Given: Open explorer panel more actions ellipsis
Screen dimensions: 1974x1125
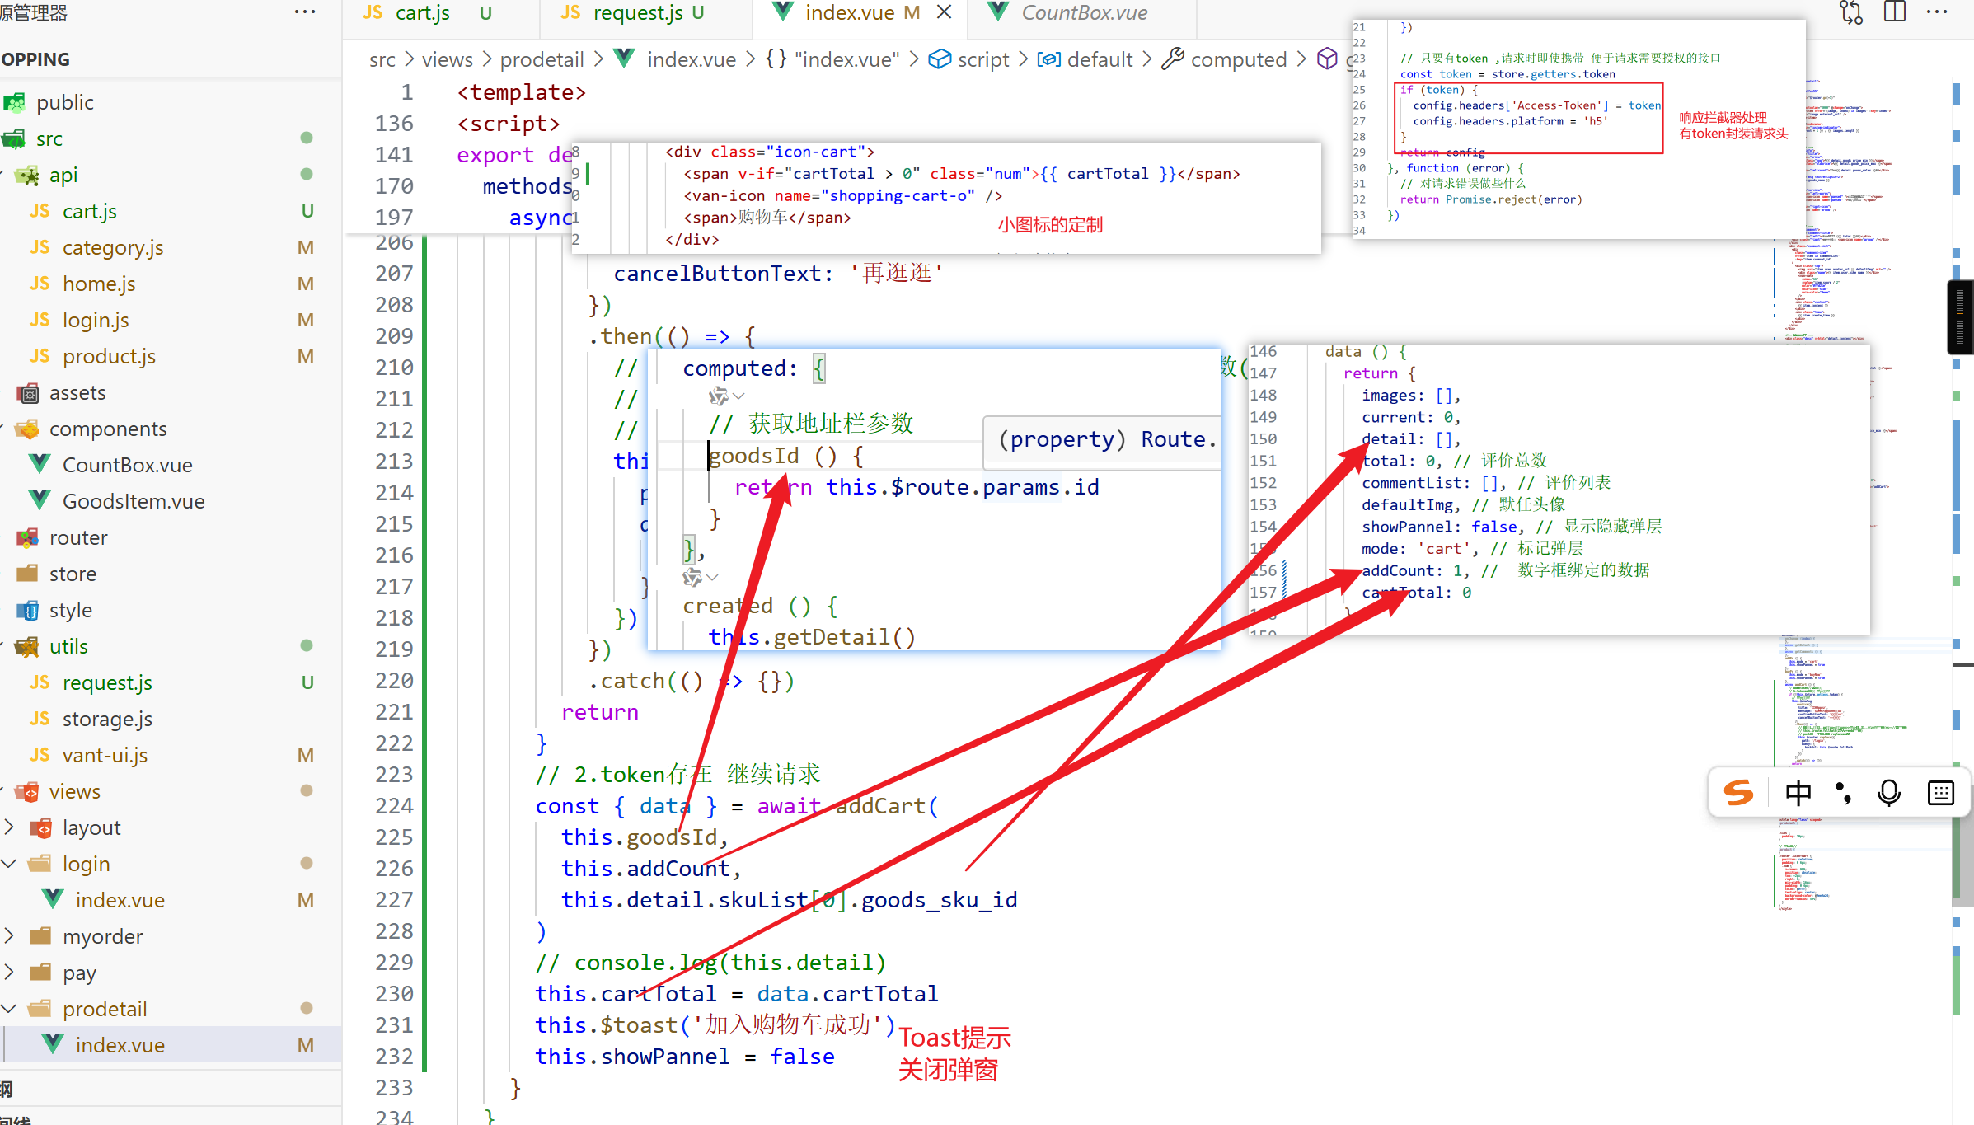Looking at the screenshot, I should click(x=304, y=12).
